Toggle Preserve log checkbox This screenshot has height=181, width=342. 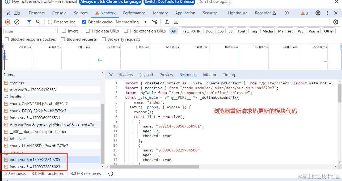[50, 22]
